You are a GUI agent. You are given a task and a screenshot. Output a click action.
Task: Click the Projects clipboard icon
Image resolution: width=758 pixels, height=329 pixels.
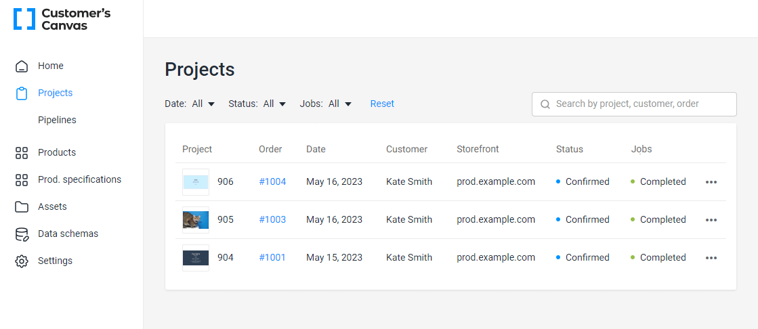coord(21,93)
